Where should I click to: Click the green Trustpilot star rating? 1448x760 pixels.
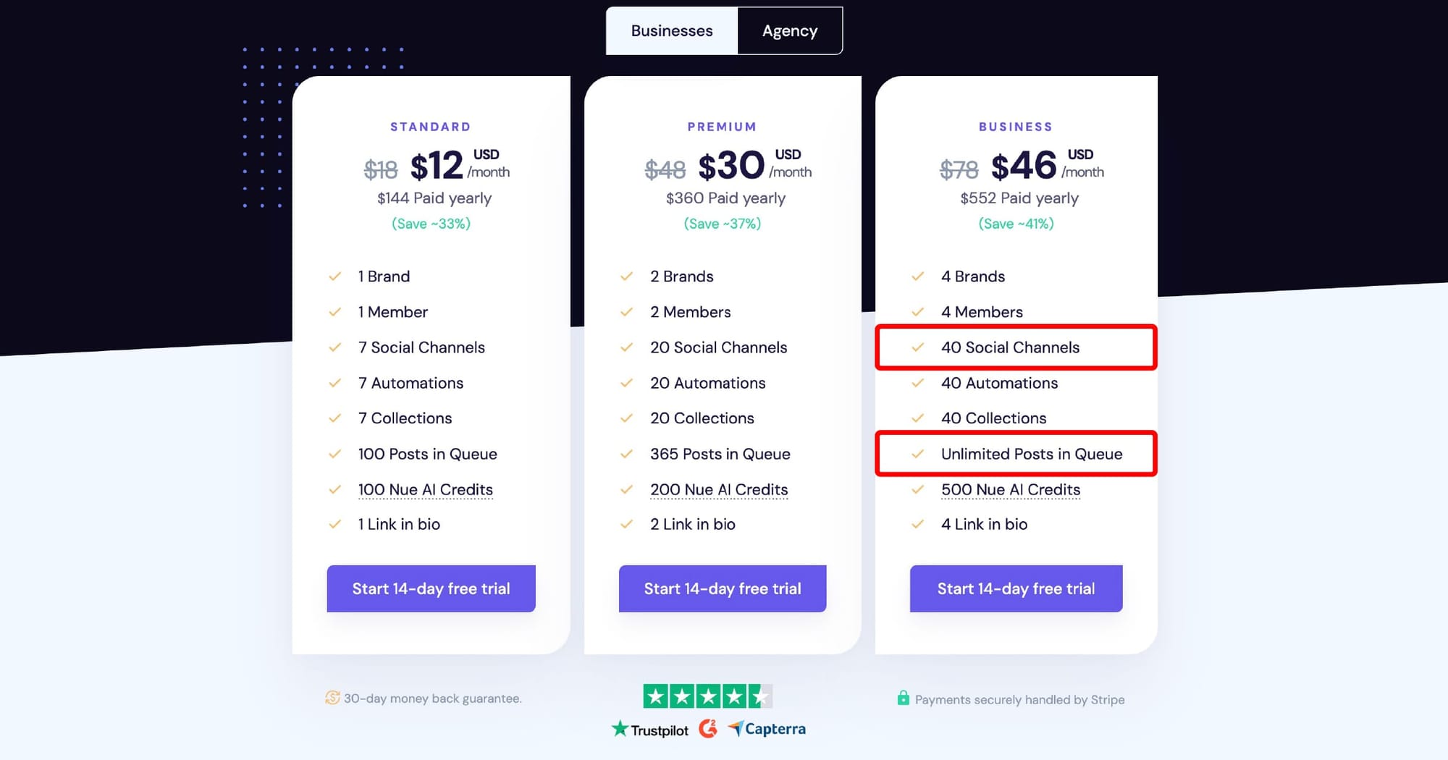pyautogui.click(x=707, y=696)
